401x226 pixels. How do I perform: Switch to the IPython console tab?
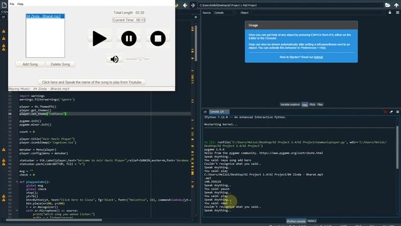click(296, 221)
